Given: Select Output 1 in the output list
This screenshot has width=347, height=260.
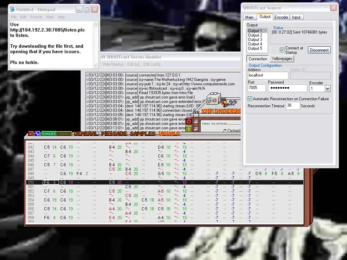Looking at the screenshot, I should click(257, 31).
